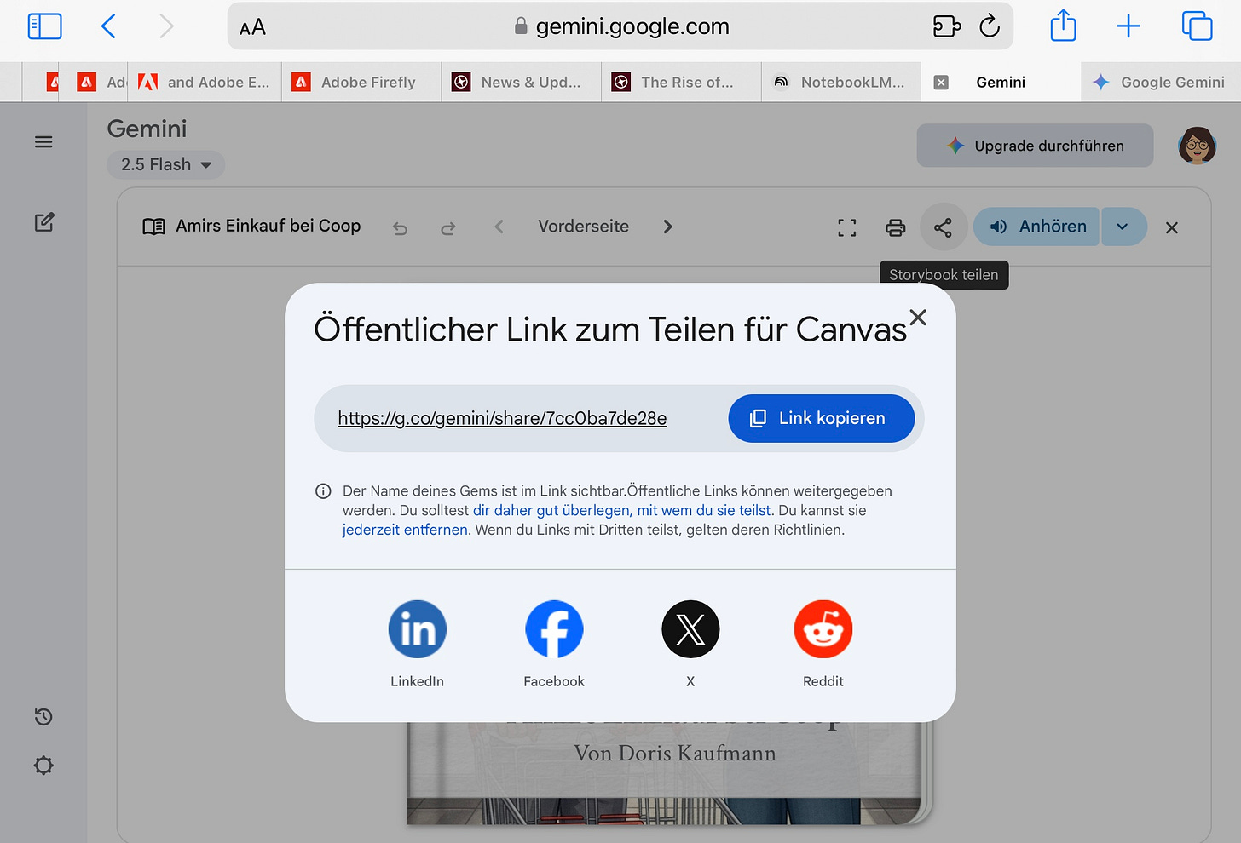Add a new Safari tab
The height and width of the screenshot is (843, 1241).
(1128, 26)
